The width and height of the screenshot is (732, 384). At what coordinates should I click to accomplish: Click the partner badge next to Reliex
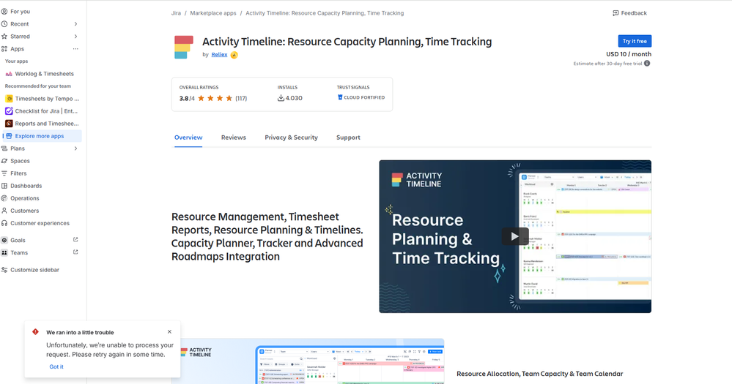click(x=234, y=55)
